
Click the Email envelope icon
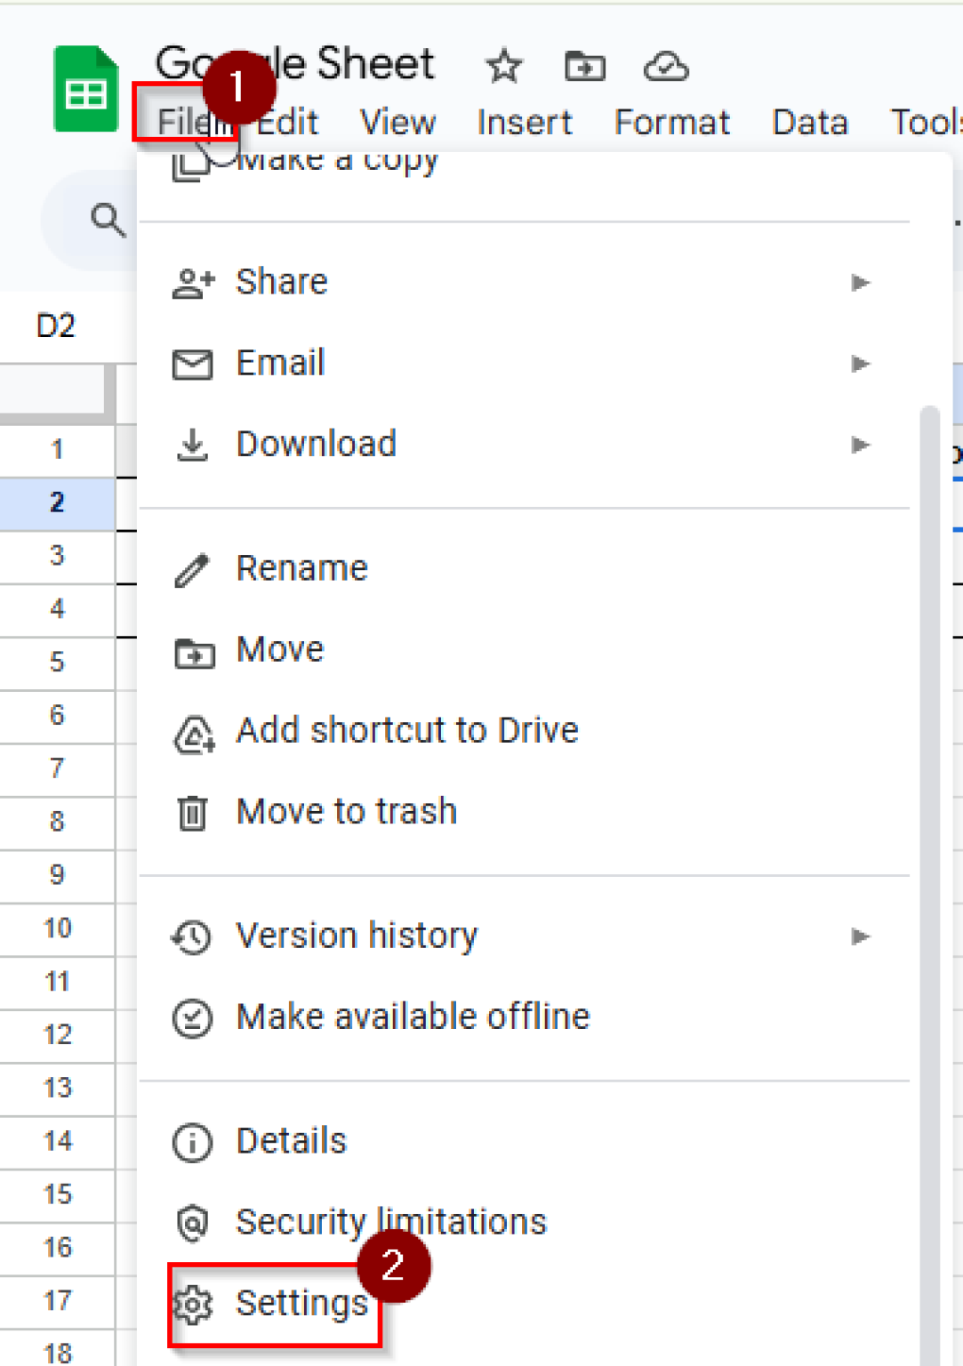click(x=193, y=363)
